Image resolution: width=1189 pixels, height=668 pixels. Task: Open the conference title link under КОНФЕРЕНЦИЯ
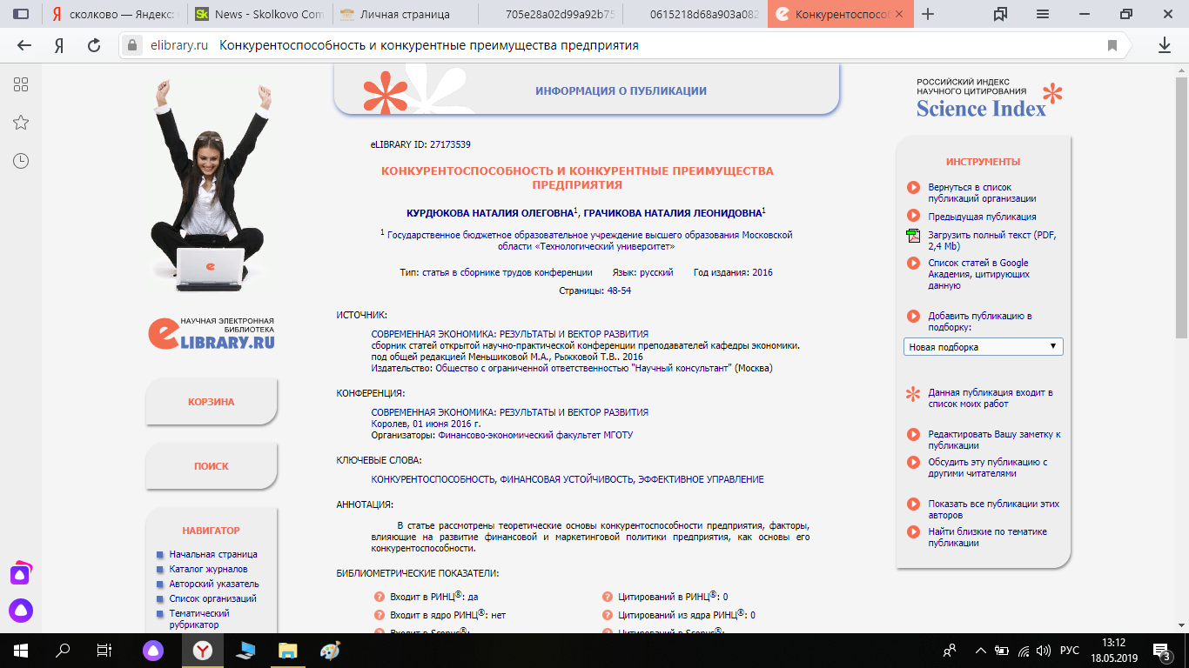(x=510, y=412)
